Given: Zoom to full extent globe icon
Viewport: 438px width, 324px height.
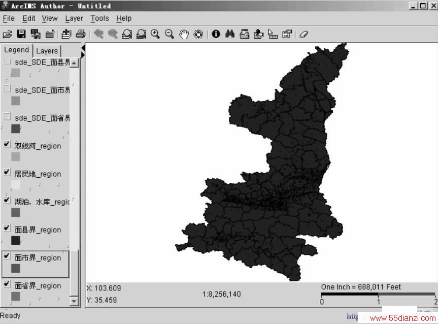Looking at the screenshot, I should [x=127, y=34].
